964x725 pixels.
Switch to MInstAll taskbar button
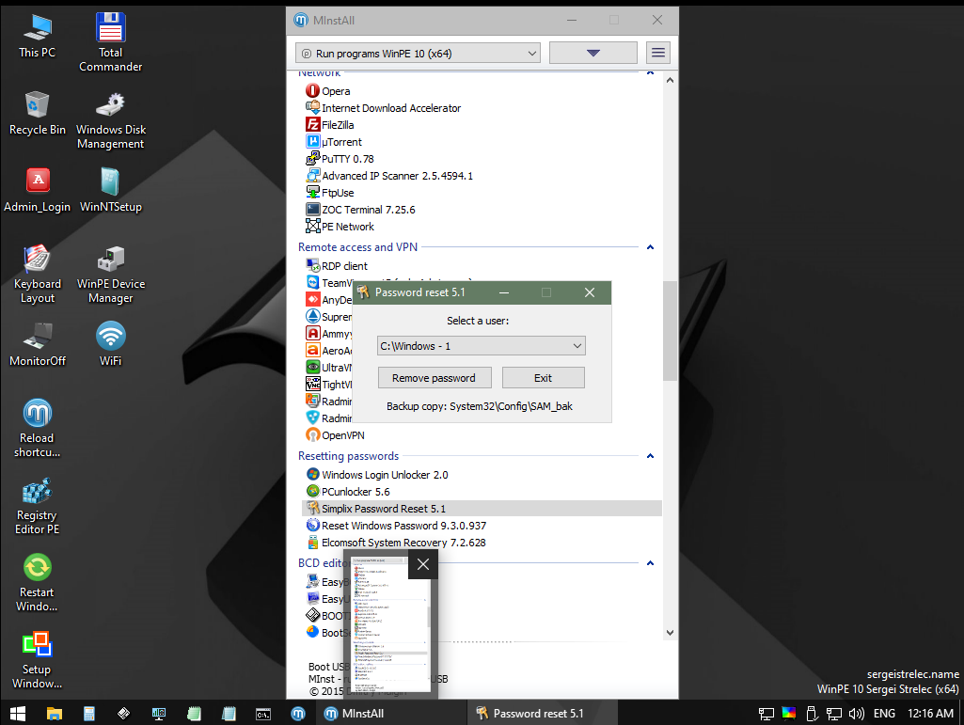pyautogui.click(x=391, y=714)
